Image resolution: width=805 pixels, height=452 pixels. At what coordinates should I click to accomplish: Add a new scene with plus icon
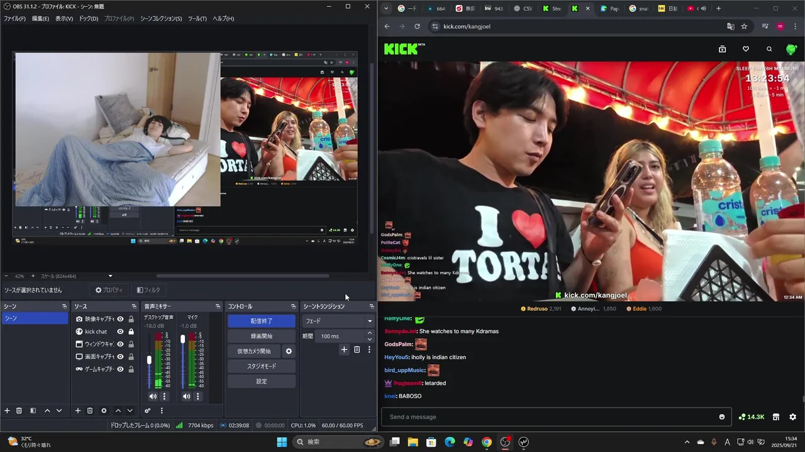tap(8, 411)
